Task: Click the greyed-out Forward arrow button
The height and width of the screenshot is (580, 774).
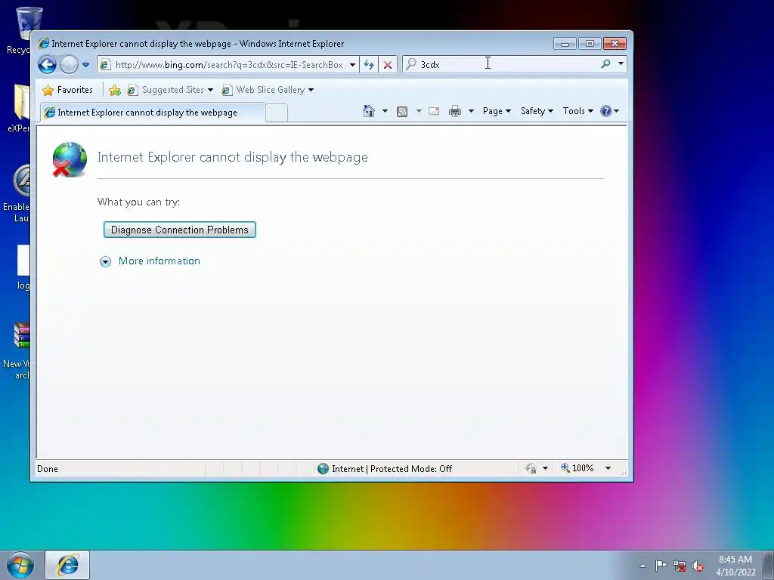Action: pyautogui.click(x=69, y=65)
